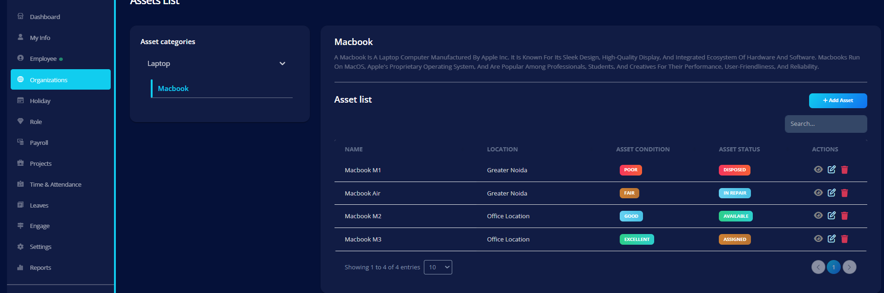The height and width of the screenshot is (293, 884).
Task: Select the Laptop category label
Action: [159, 64]
